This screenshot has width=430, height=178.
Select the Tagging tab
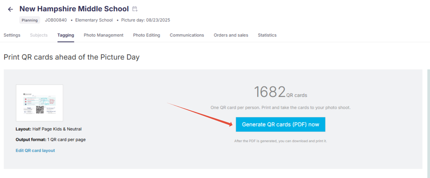(66, 35)
